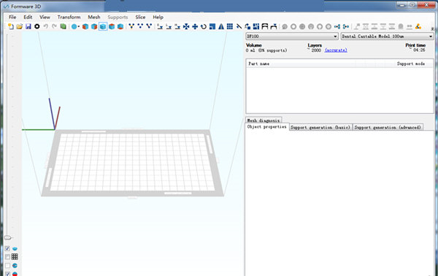Open a file with the folder icon
438x276 pixels.
19,26
